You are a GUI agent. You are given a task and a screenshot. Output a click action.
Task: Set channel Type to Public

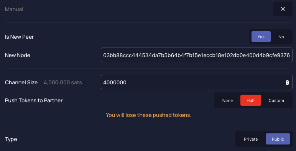(x=278, y=139)
